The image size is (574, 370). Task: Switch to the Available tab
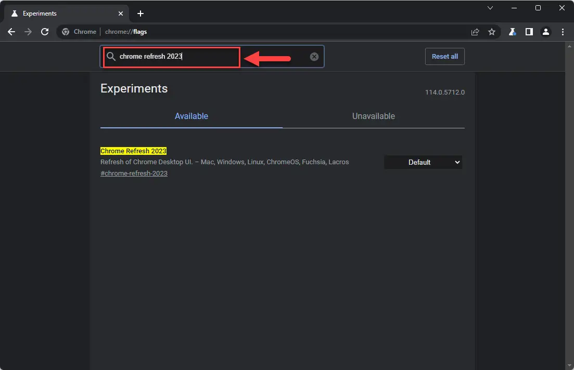pos(192,116)
